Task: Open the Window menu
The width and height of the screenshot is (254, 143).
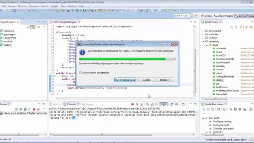Action: point(72,6)
